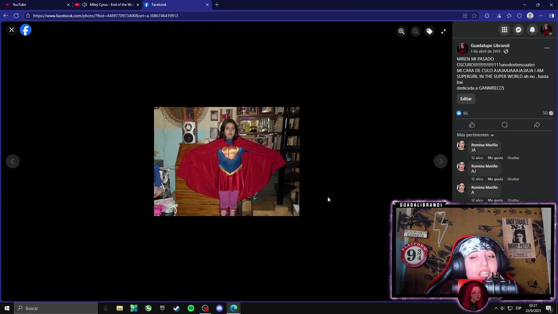The width and height of the screenshot is (558, 314).
Task: Click the comment bubble icon
Action: pos(504,125)
